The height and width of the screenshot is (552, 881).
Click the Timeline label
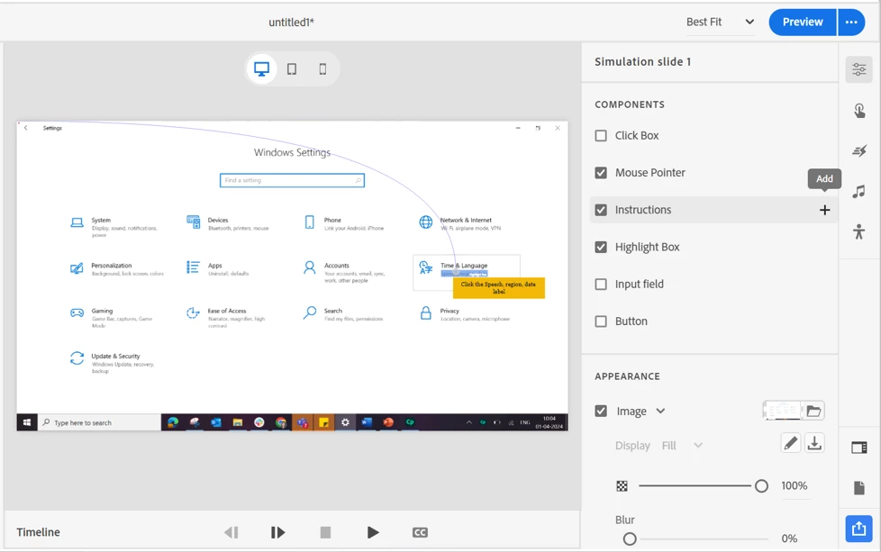click(38, 532)
